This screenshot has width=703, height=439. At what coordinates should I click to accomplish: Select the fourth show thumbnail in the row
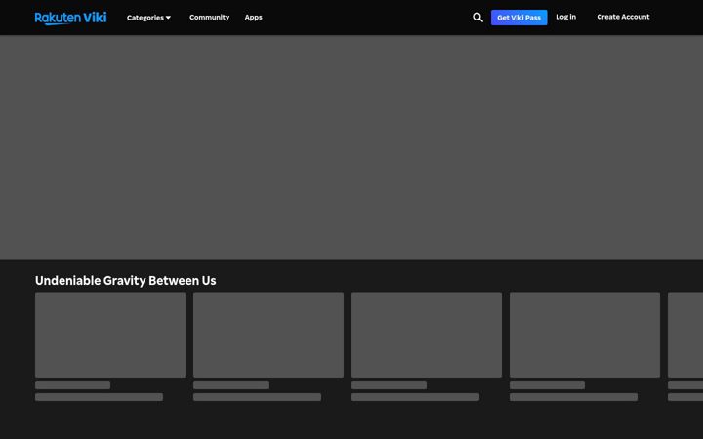point(585,335)
